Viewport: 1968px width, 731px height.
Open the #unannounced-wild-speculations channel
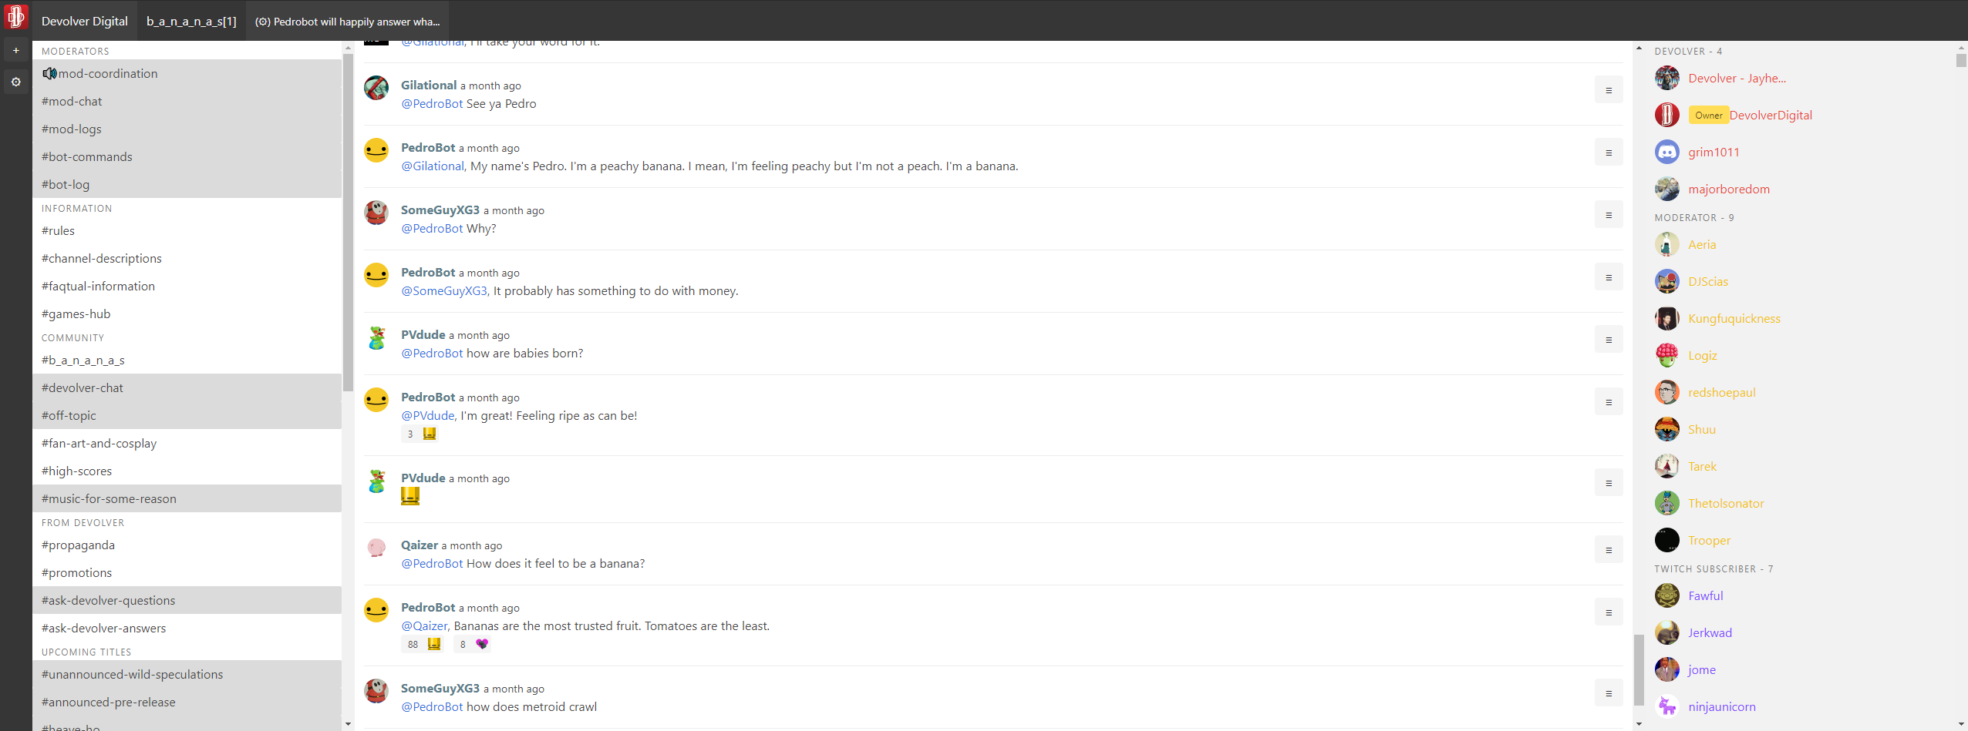[187, 674]
